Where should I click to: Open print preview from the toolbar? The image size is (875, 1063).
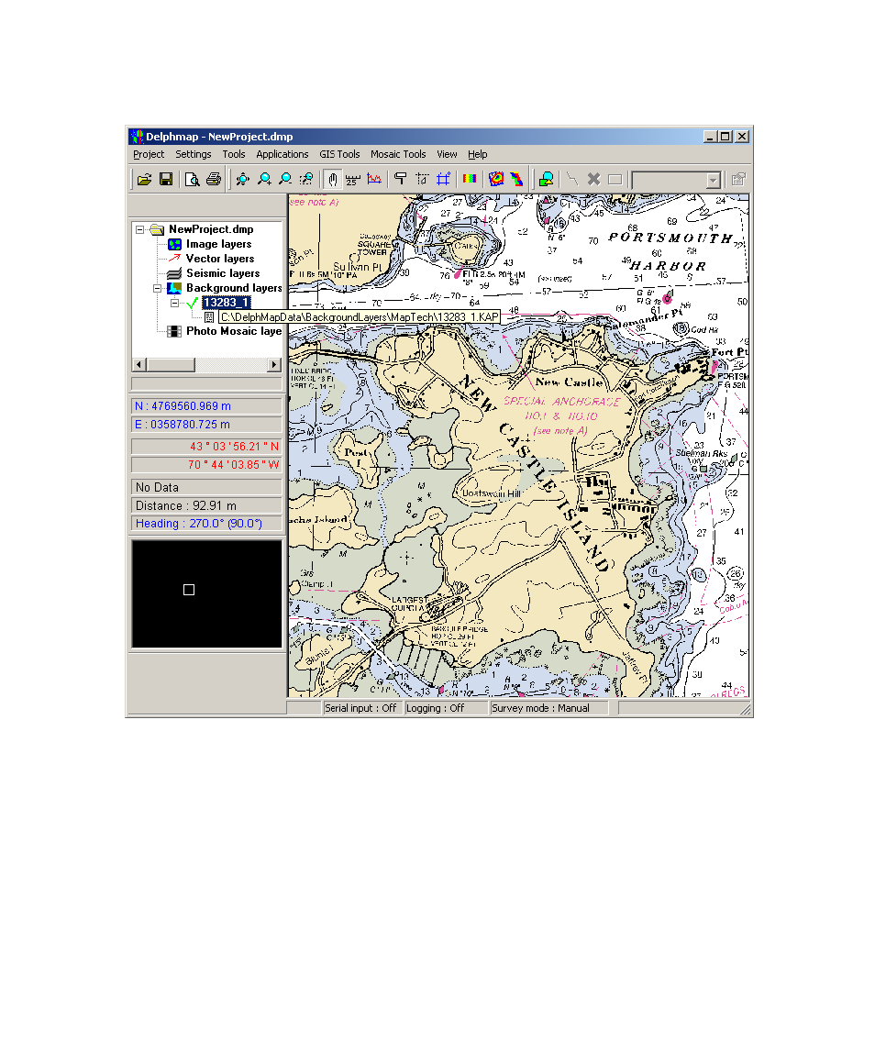[193, 179]
